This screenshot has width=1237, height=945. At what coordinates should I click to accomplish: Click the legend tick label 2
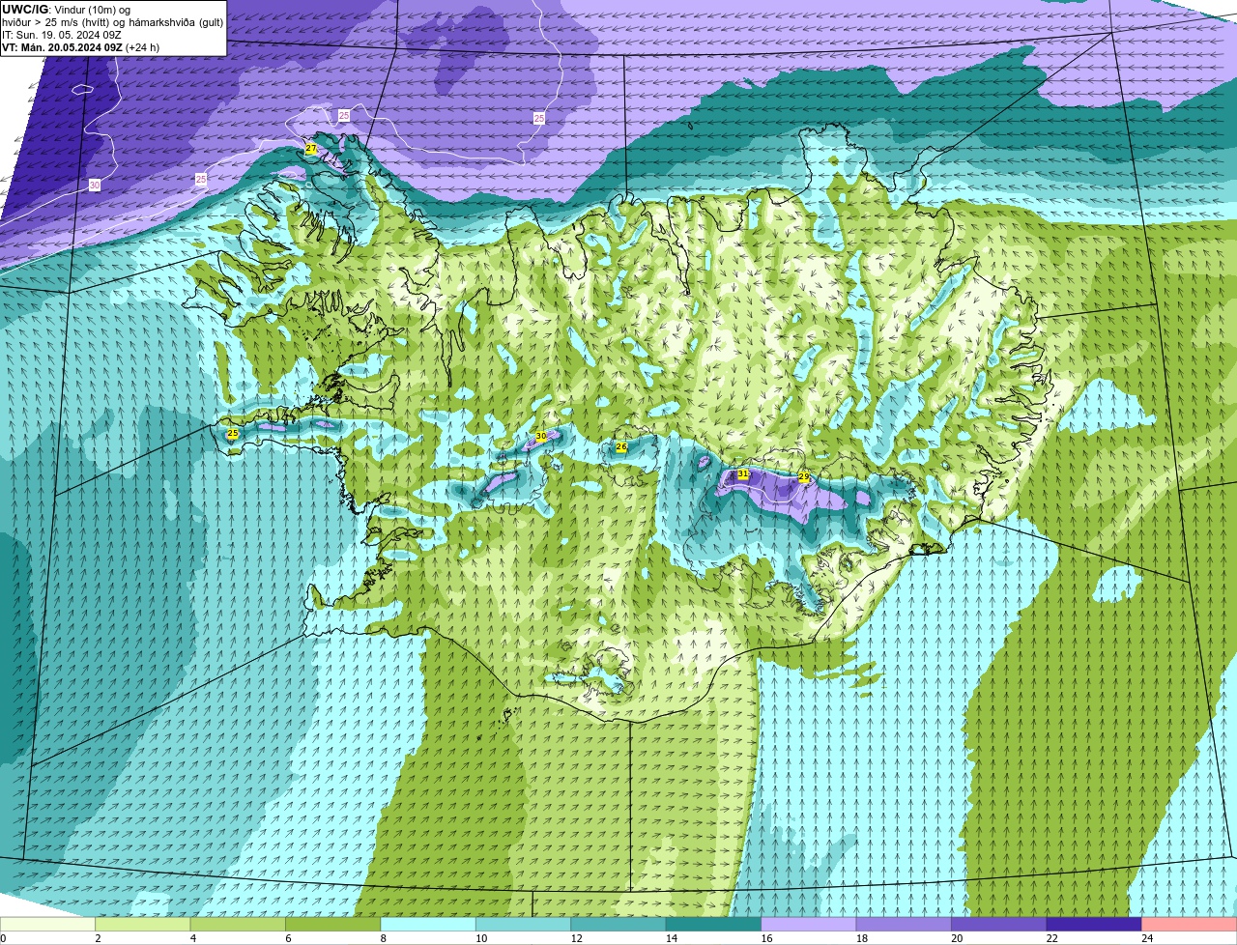click(98, 938)
